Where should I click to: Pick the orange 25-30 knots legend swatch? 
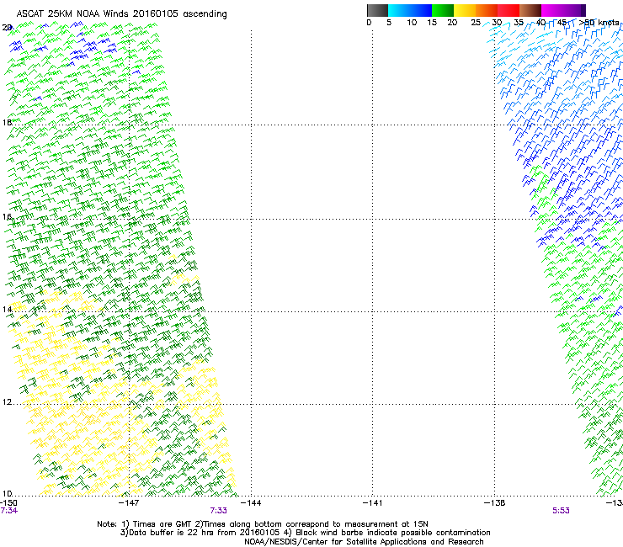(487, 10)
